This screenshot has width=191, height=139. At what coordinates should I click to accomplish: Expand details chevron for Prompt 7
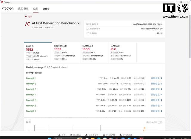tap(162, 111)
